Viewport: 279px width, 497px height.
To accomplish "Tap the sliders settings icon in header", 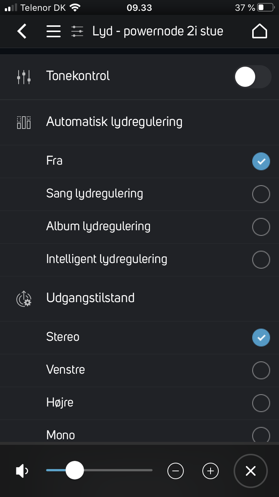I will point(77,31).
